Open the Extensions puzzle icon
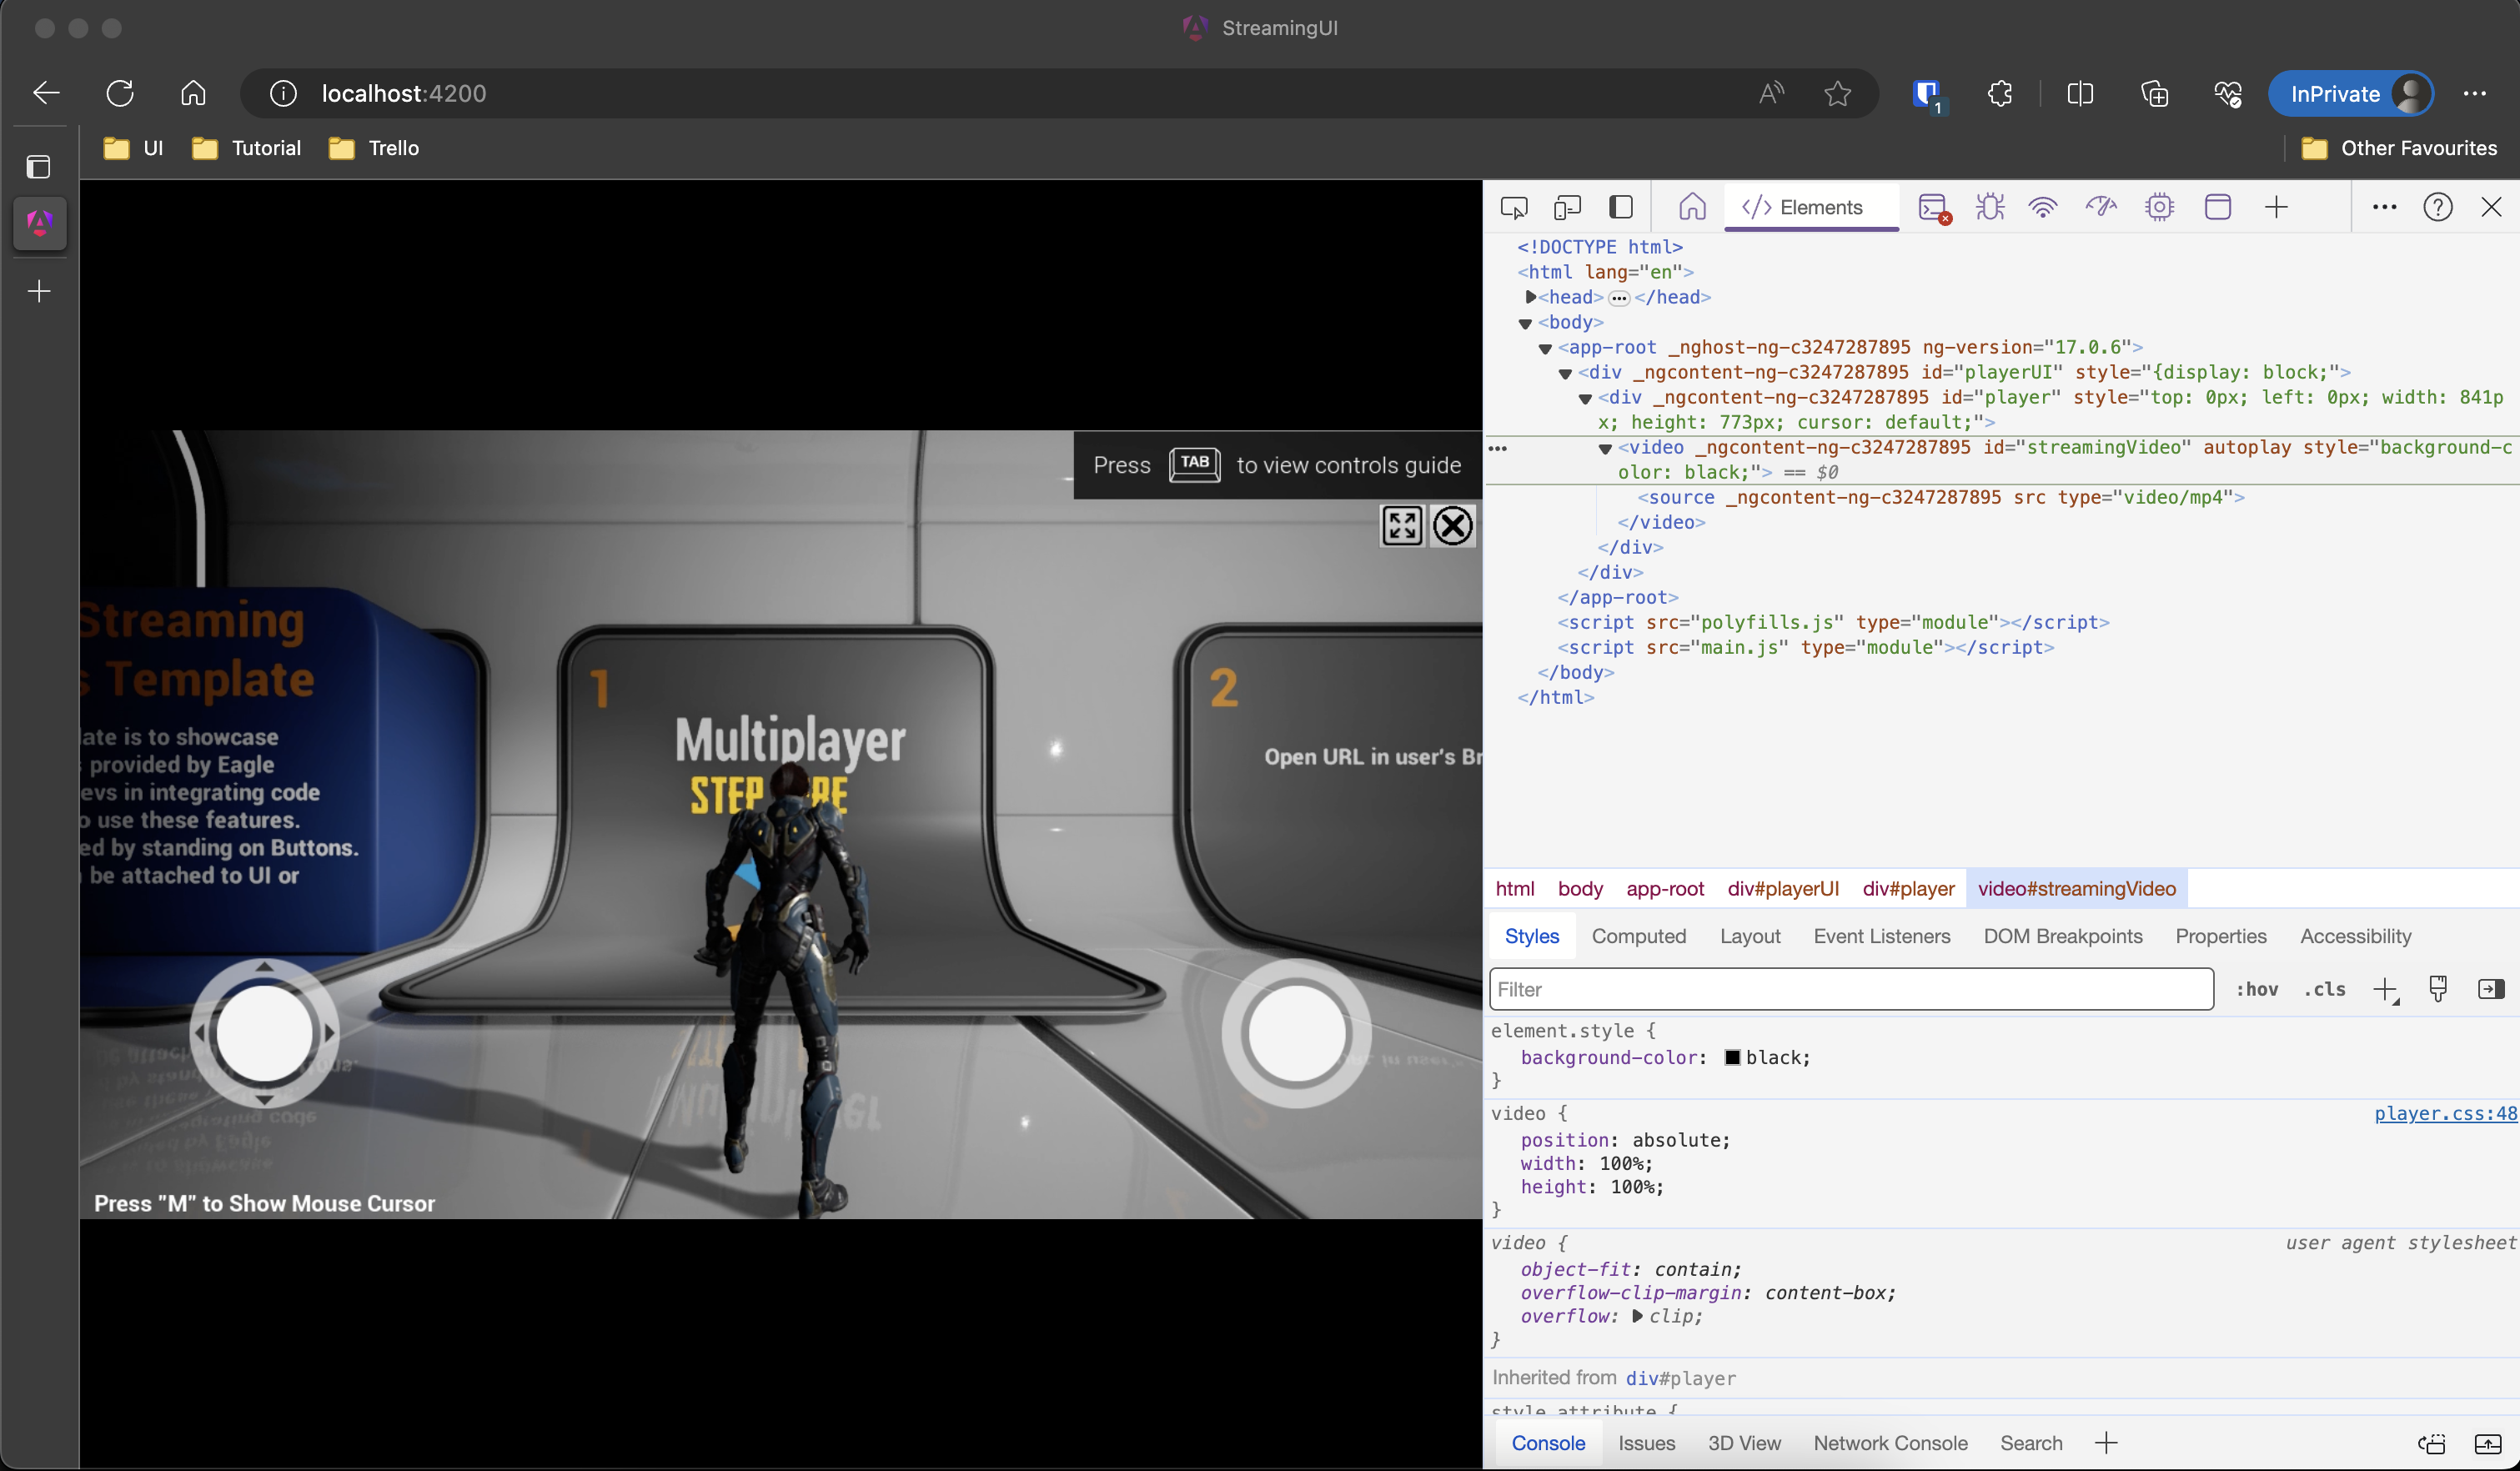 point(2000,93)
